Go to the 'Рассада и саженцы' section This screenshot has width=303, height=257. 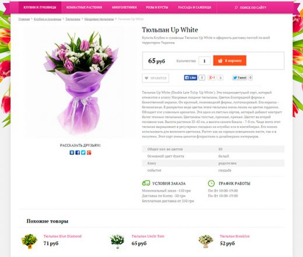coord(194,8)
